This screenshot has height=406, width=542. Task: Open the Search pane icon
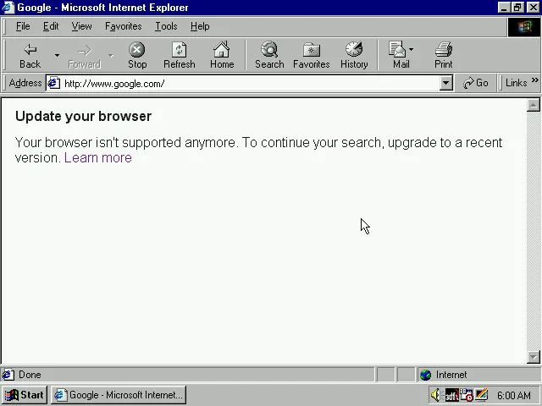[x=269, y=55]
